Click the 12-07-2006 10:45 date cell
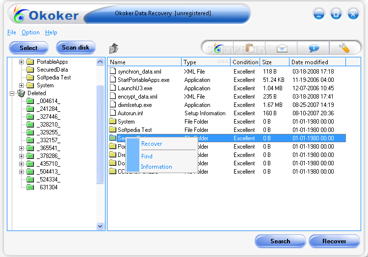The image size is (368, 257). coord(313,88)
